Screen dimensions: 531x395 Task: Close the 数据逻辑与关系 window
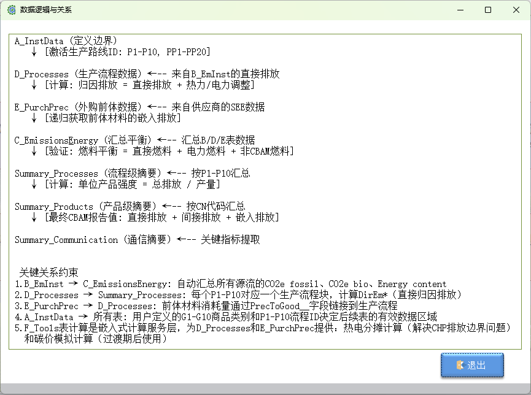[x=516, y=10]
